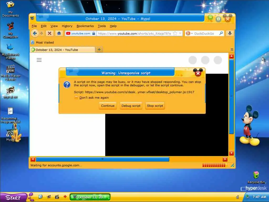Open the search engine selector dropdown arrow
The height and width of the screenshot is (202, 269).
point(192,33)
